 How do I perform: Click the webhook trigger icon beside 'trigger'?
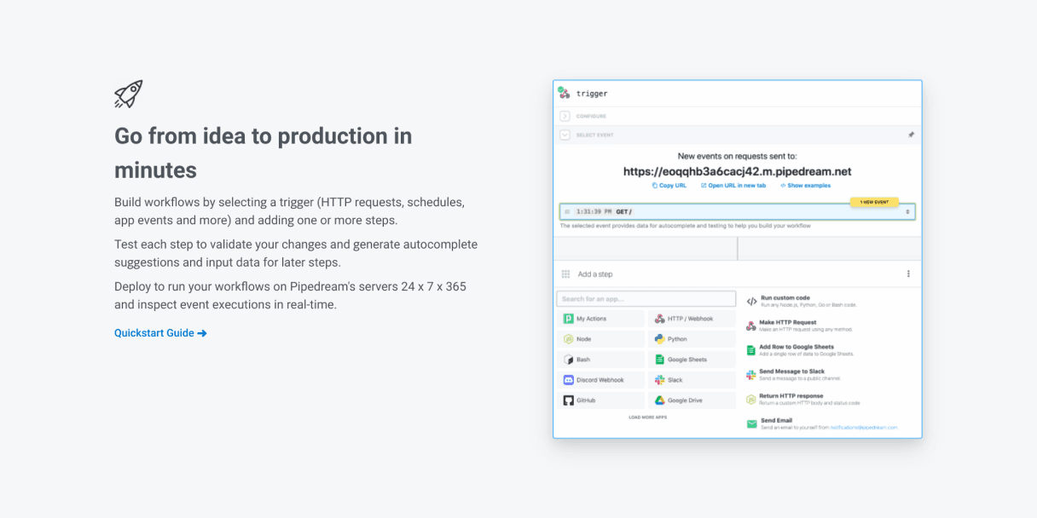click(564, 92)
